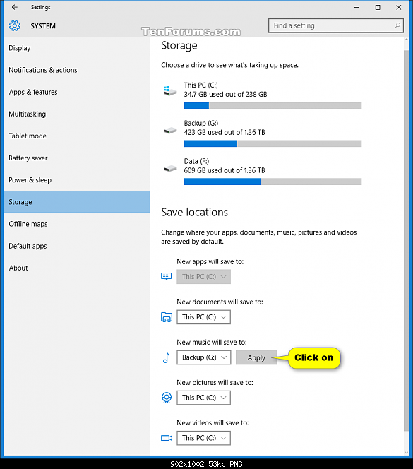Click Apply for the music location
The width and height of the screenshot is (413, 469).
[256, 357]
